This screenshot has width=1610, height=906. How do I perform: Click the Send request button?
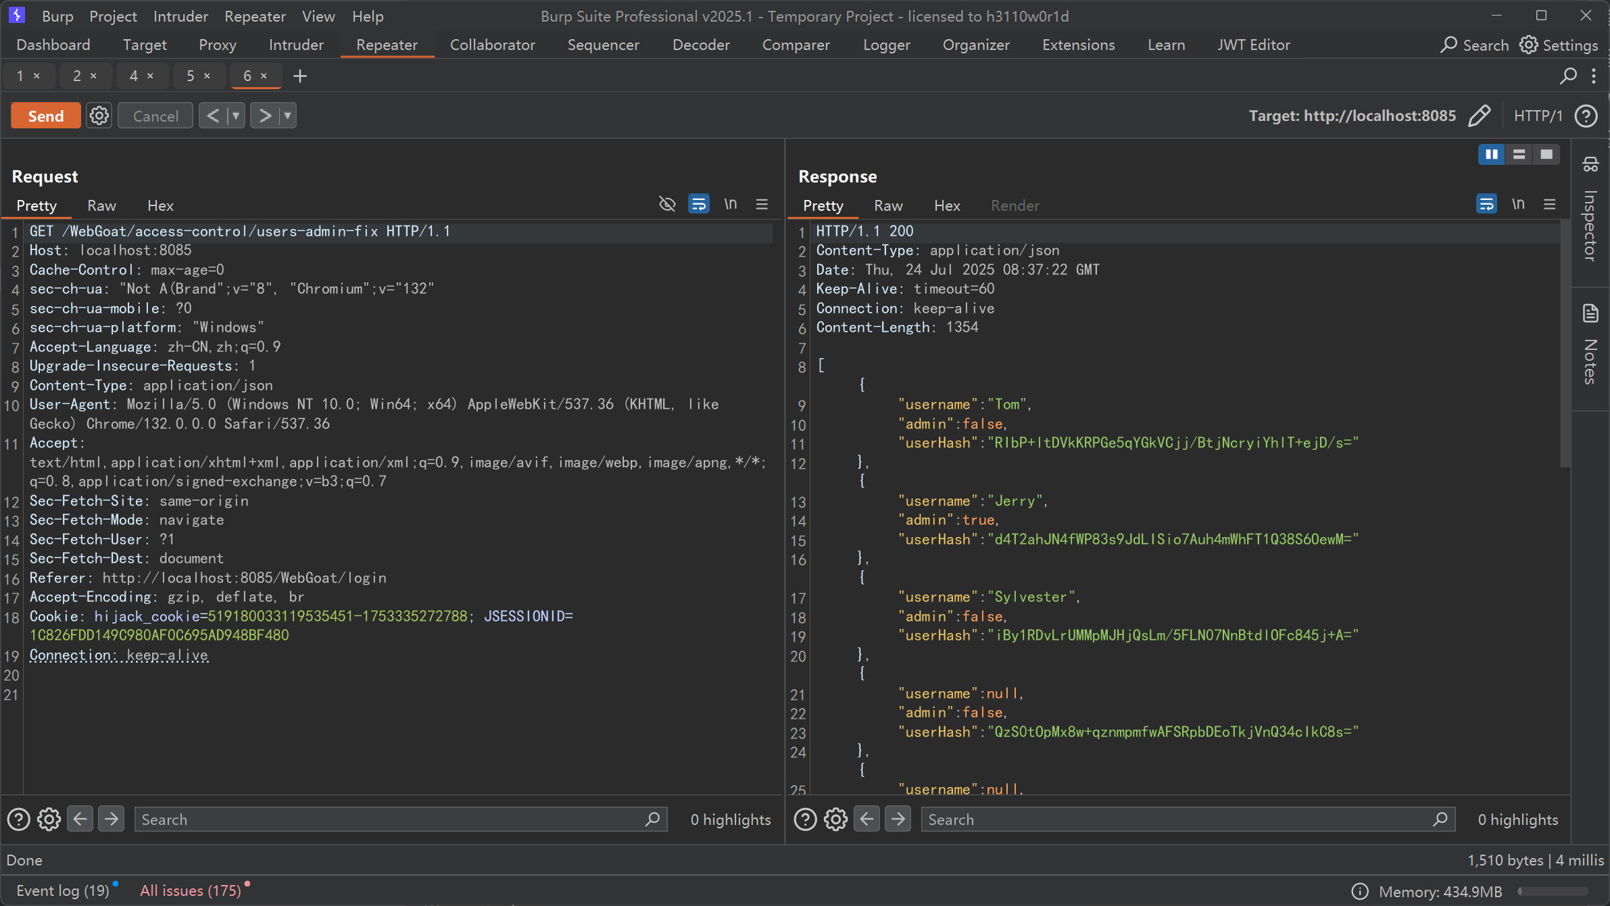[46, 116]
